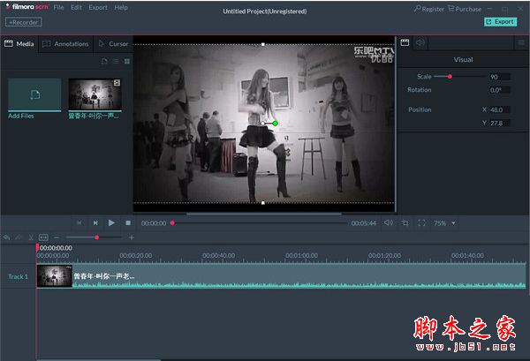
Task: Switch to the Cursor tab
Action: 114,44
